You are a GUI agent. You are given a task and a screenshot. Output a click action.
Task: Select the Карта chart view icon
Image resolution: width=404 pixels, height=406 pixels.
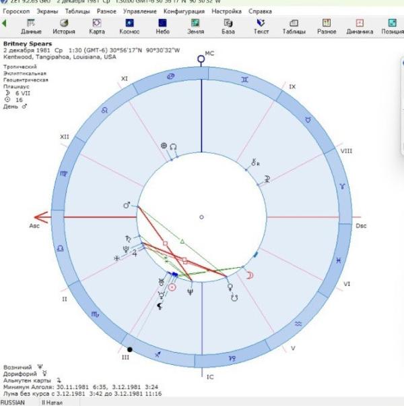coord(97,27)
